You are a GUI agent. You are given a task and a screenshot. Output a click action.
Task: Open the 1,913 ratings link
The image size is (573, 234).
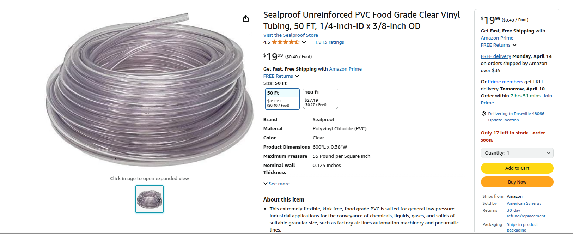(329, 42)
